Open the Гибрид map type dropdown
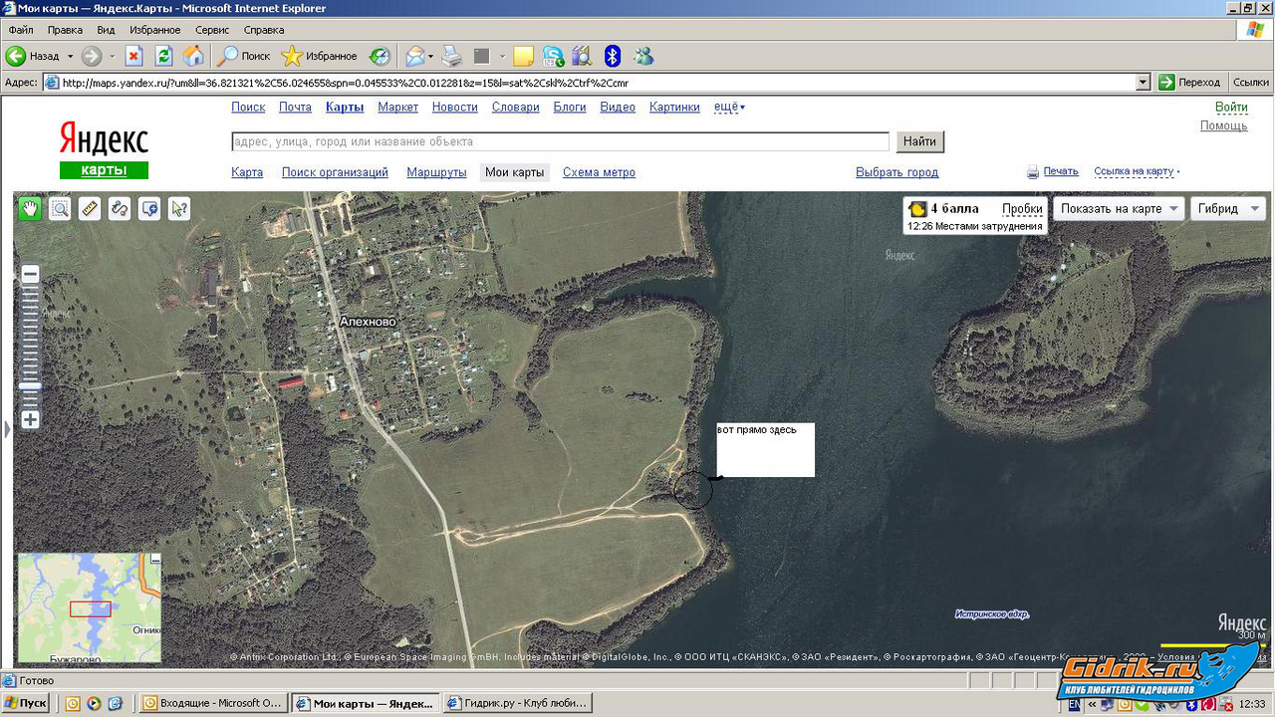 1227,209
